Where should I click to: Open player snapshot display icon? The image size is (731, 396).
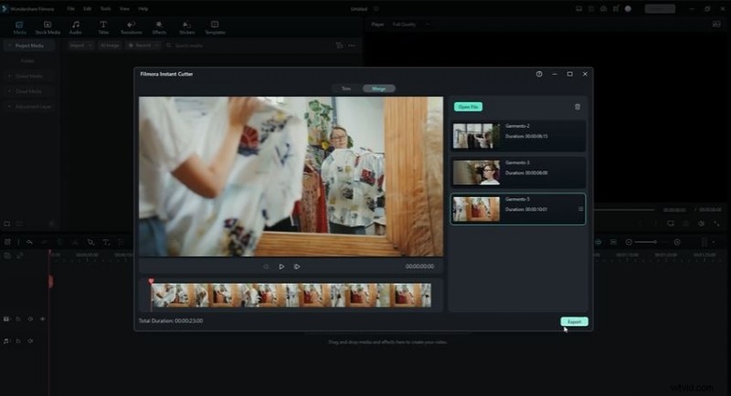716,25
